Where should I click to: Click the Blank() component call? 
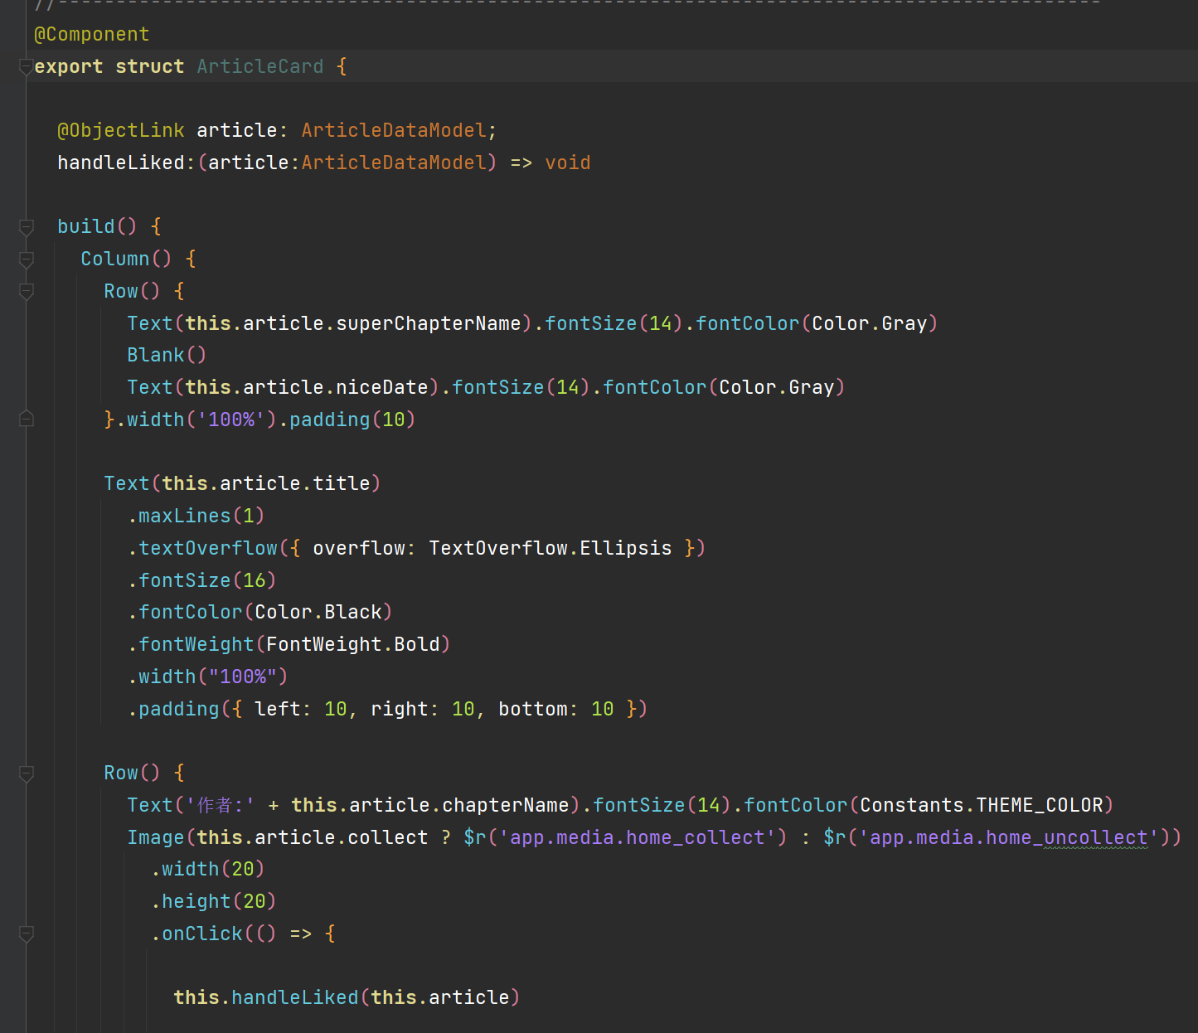click(x=167, y=355)
